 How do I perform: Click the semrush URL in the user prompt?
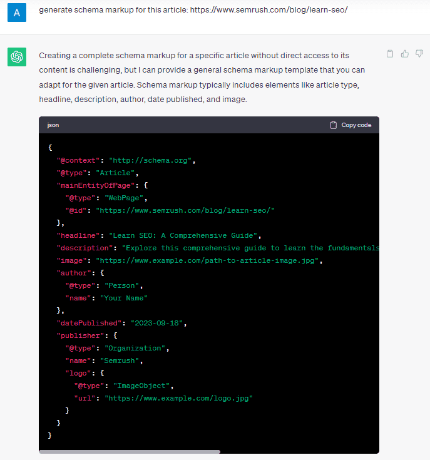(269, 10)
